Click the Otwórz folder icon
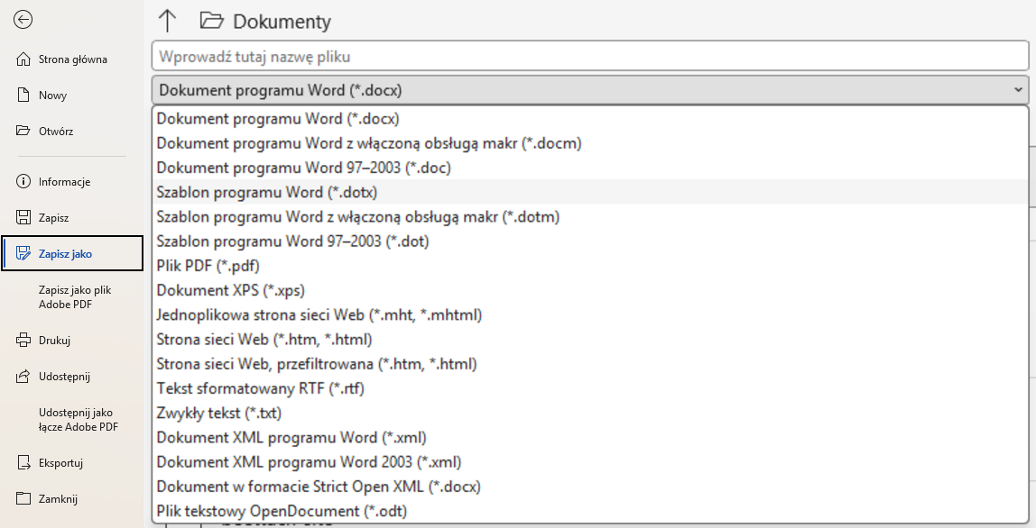This screenshot has width=1036, height=528. 23,132
